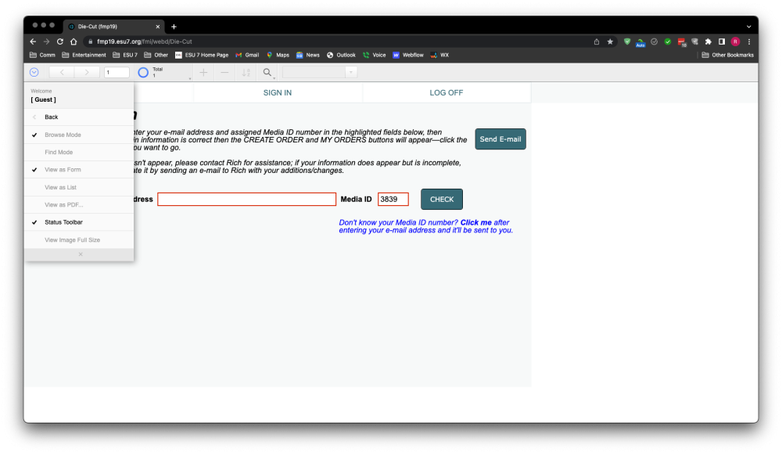
Task: Toggle Browse Mode in the status menu
Action: (x=63, y=134)
